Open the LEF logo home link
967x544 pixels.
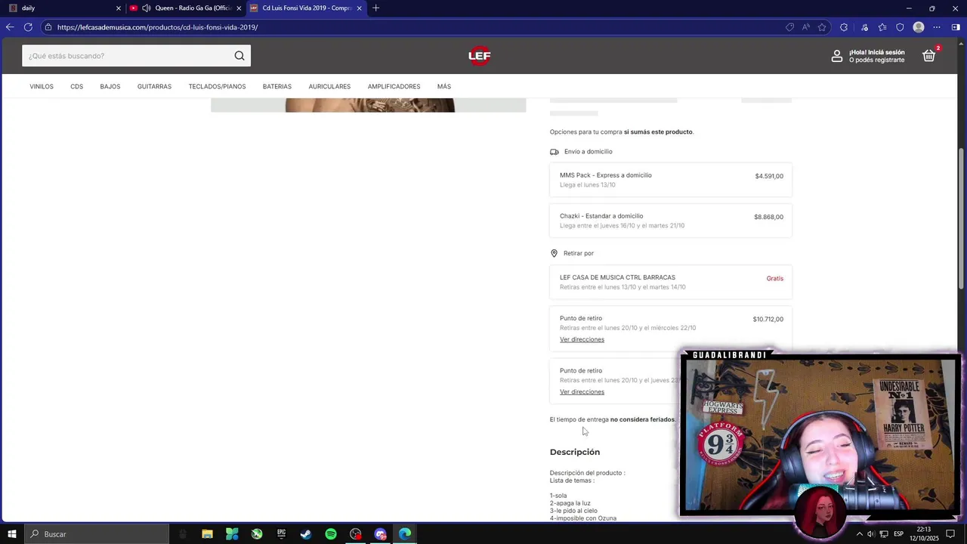(x=480, y=56)
